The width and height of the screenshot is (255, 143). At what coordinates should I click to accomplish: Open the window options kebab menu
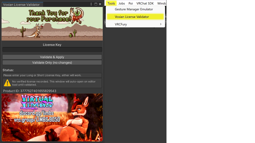(x=91, y=4)
